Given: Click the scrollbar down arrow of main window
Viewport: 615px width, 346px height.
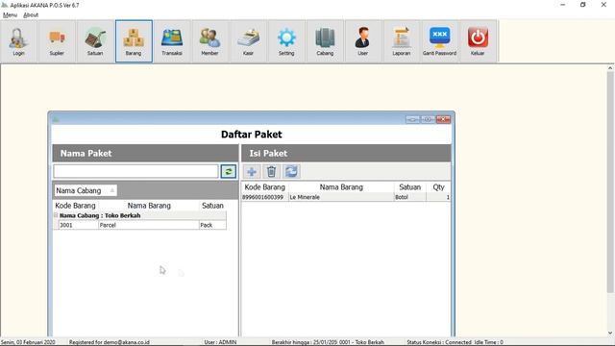Looking at the screenshot, I should (610, 334).
